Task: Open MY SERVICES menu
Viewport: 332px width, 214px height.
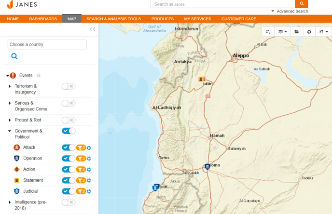Action: (197, 19)
